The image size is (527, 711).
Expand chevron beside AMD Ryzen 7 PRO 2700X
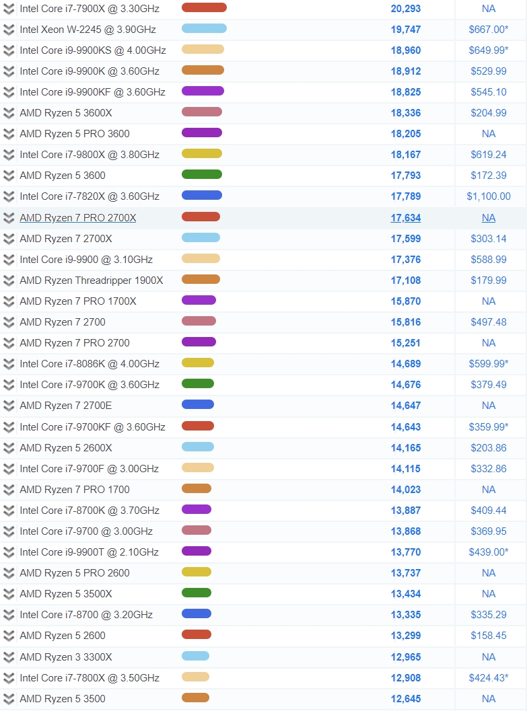click(x=9, y=218)
